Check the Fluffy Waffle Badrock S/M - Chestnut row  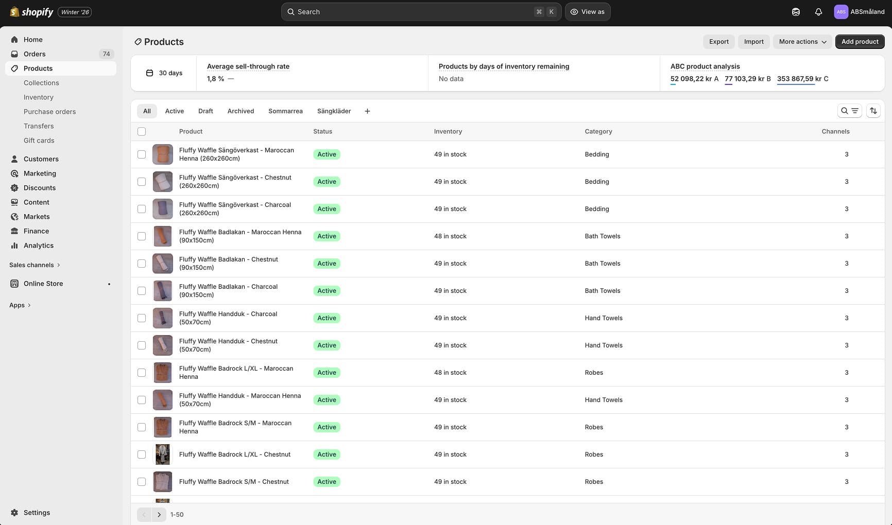click(142, 482)
